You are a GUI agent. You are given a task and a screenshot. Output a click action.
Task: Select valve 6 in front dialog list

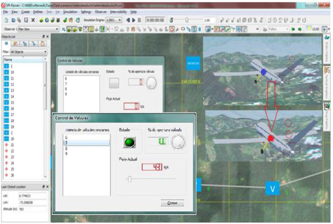(87, 137)
